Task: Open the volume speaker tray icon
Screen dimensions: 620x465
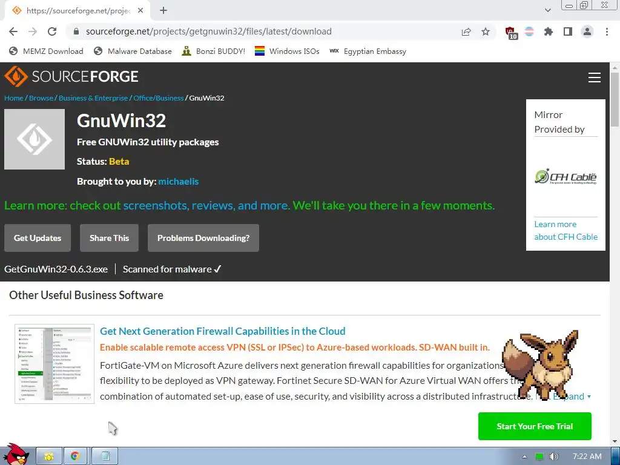Action: click(554, 457)
